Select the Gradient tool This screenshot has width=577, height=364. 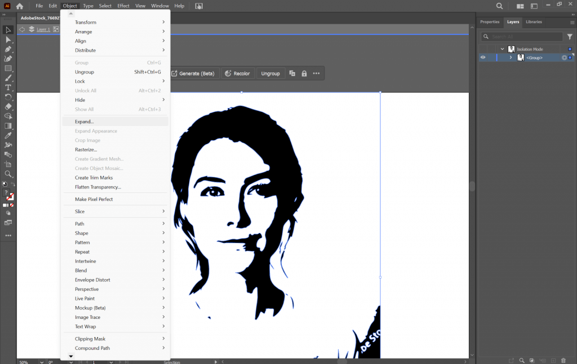(8, 125)
